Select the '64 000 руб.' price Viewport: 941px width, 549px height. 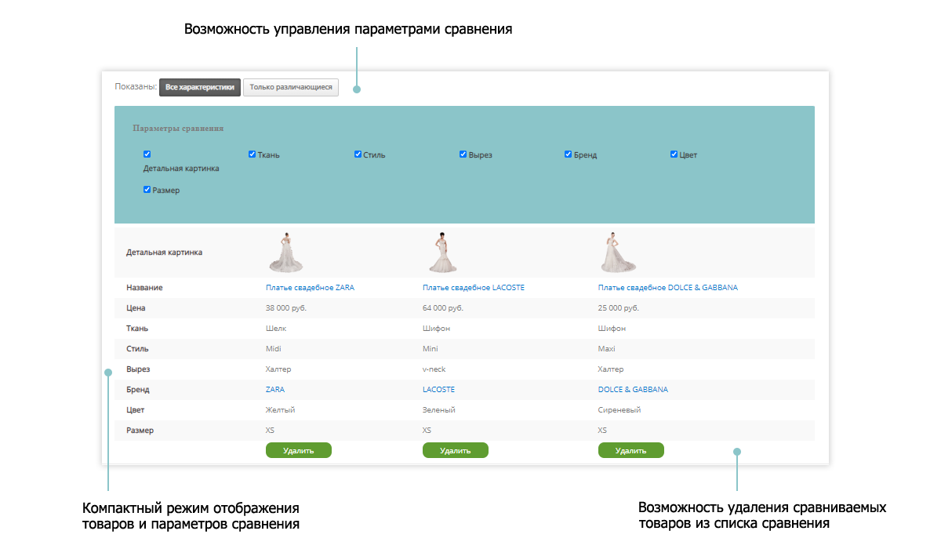(443, 308)
